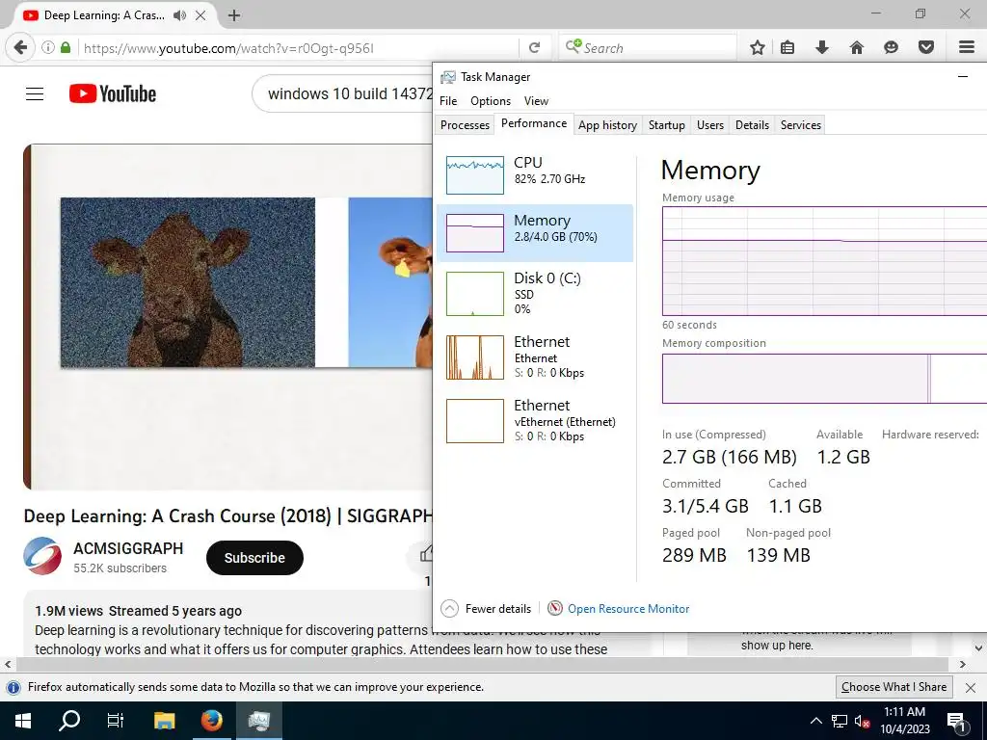Screen dimensions: 987x740
Task: Open taskbar search magnifier
Action: tap(69, 721)
